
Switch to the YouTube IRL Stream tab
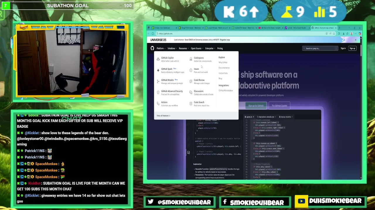[271, 28]
